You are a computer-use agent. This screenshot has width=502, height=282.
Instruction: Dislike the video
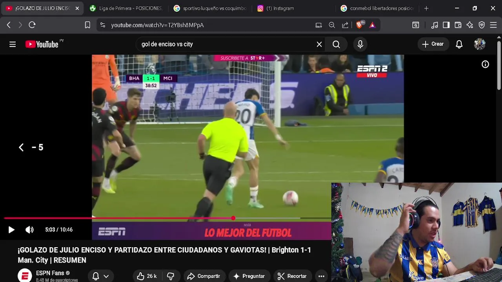click(x=171, y=276)
